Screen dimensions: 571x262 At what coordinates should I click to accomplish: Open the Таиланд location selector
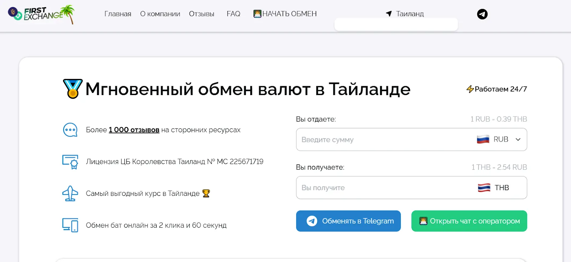405,14
